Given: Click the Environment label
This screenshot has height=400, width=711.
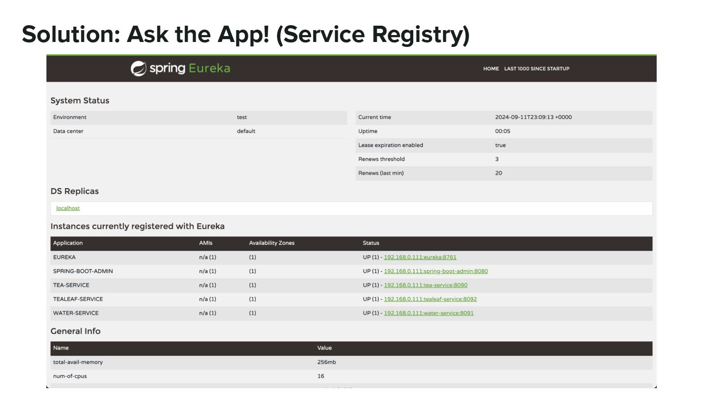Looking at the screenshot, I should click(70, 117).
